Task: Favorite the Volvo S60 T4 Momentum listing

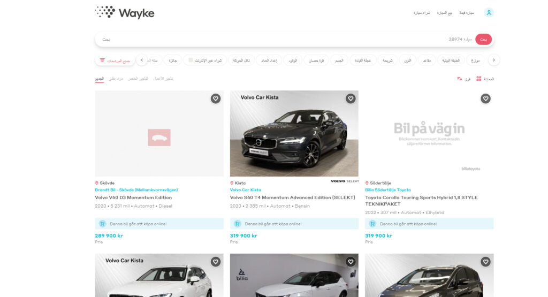Action: pos(351,98)
